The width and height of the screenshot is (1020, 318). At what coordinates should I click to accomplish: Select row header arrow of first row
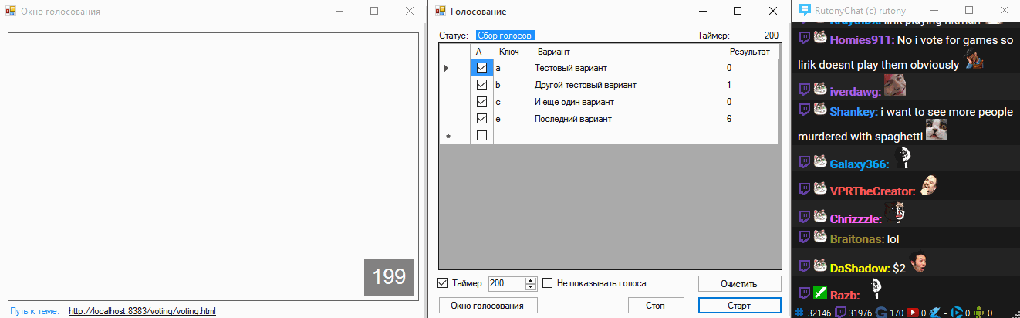click(454, 68)
